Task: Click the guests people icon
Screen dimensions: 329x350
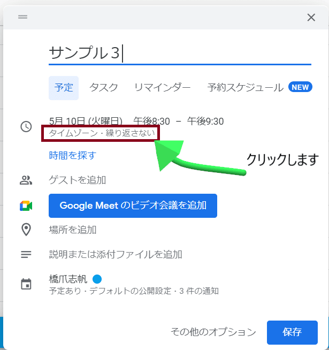Action: pyautogui.click(x=26, y=180)
